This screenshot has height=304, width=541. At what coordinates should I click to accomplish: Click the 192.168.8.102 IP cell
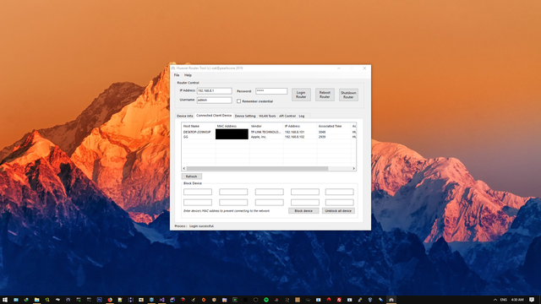click(x=295, y=137)
